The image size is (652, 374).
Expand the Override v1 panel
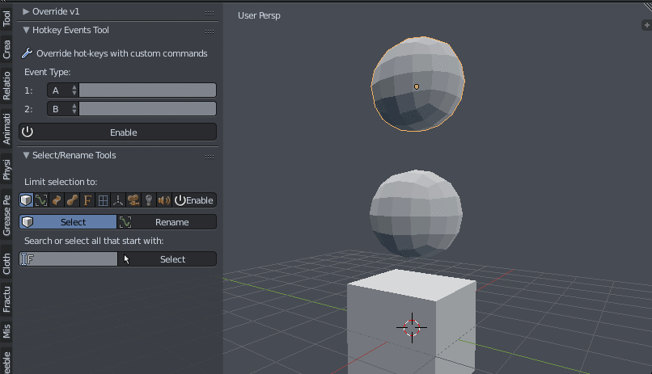pyautogui.click(x=26, y=11)
